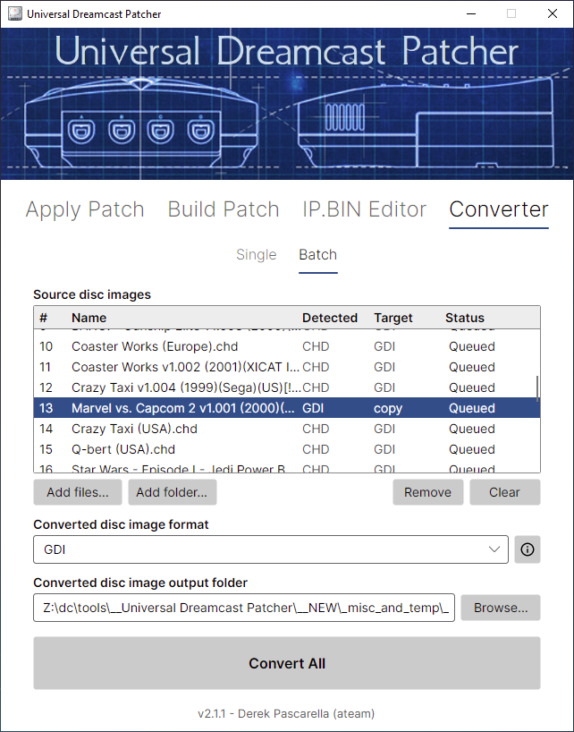The height and width of the screenshot is (732, 574).
Task: Click the Detected column header
Action: 330,318
